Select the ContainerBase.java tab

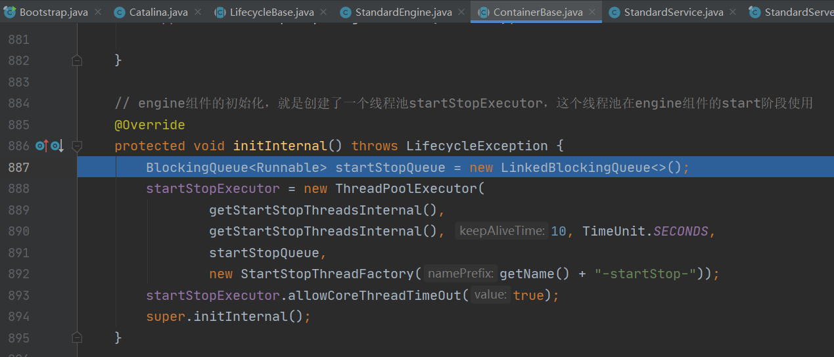tap(537, 12)
